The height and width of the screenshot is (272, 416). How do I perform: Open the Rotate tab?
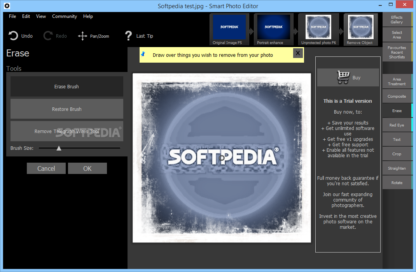[x=397, y=183]
